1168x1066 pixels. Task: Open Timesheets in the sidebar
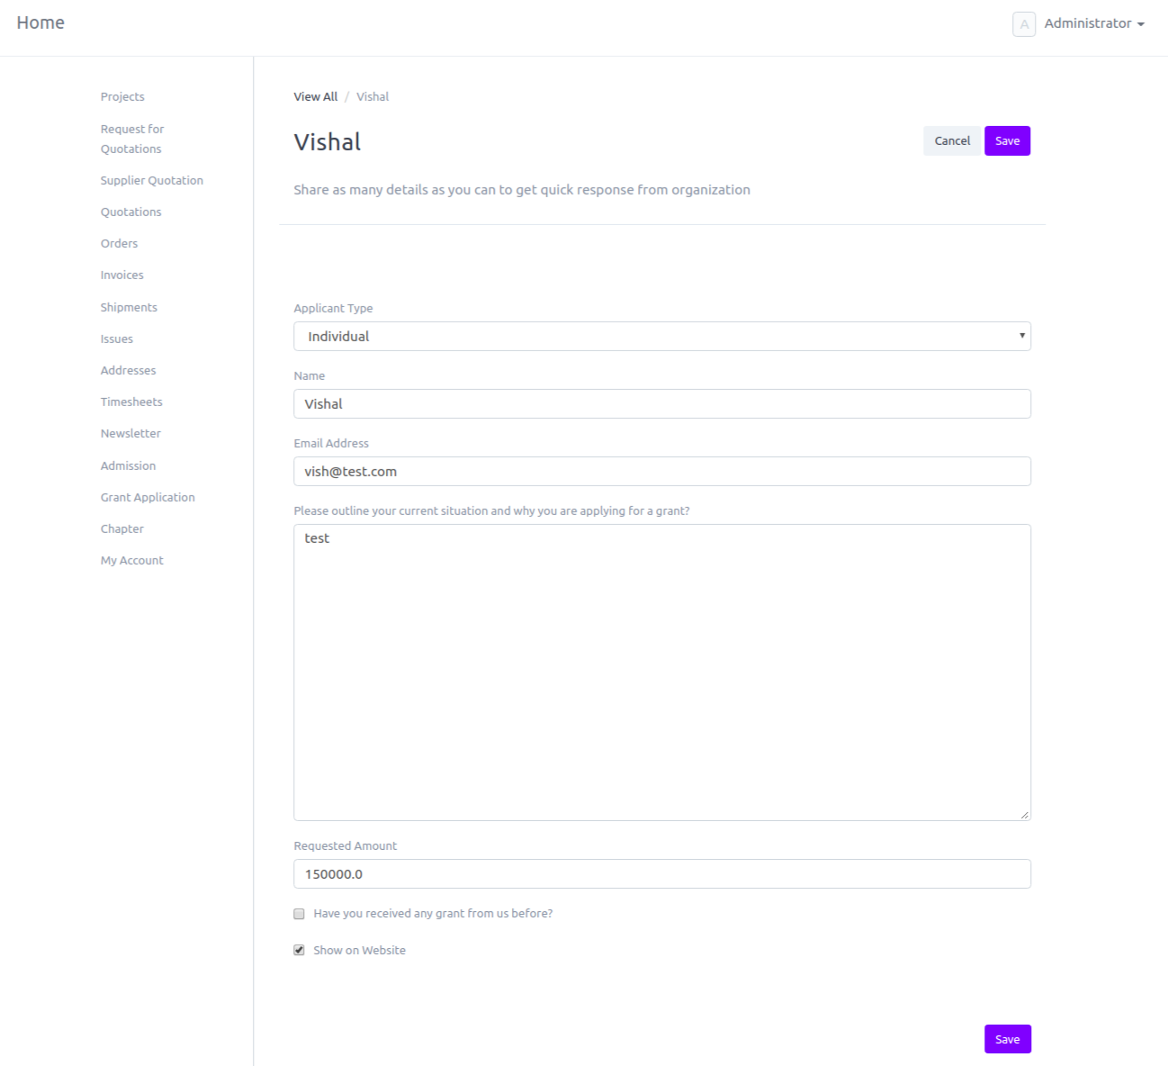131,402
